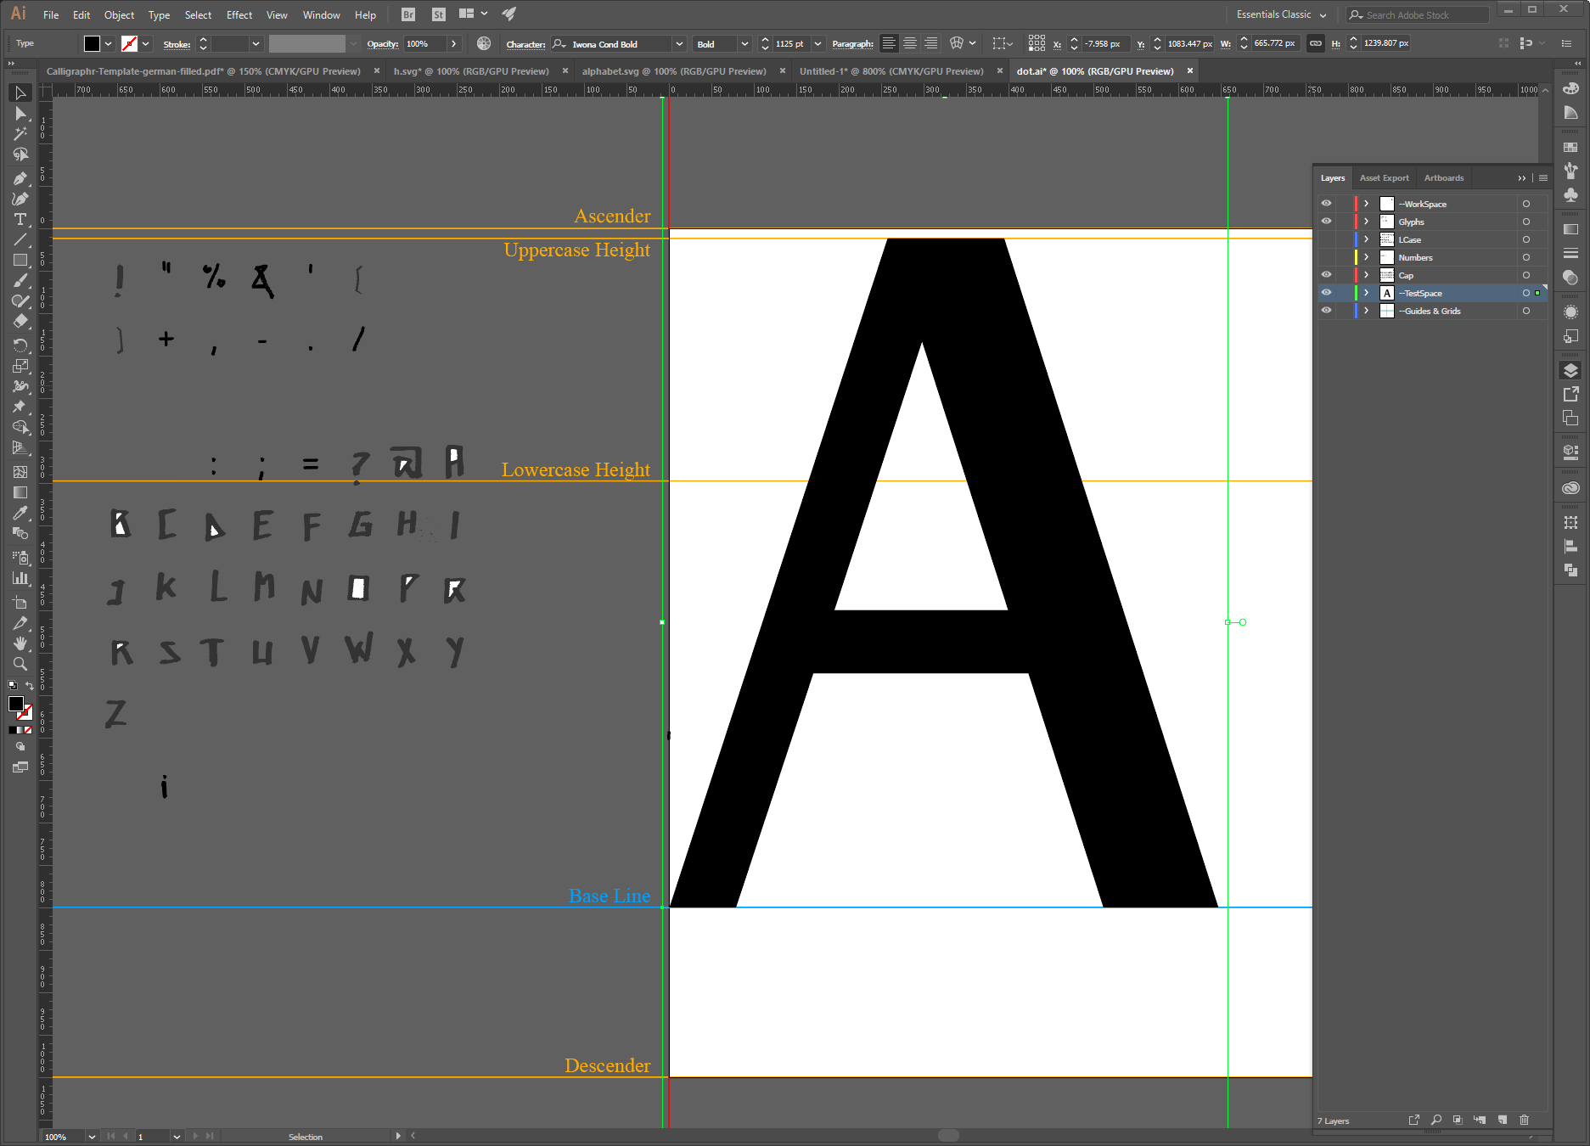Viewport: 1590px width, 1146px height.
Task: Select the Zoom tool
Action: click(x=20, y=665)
